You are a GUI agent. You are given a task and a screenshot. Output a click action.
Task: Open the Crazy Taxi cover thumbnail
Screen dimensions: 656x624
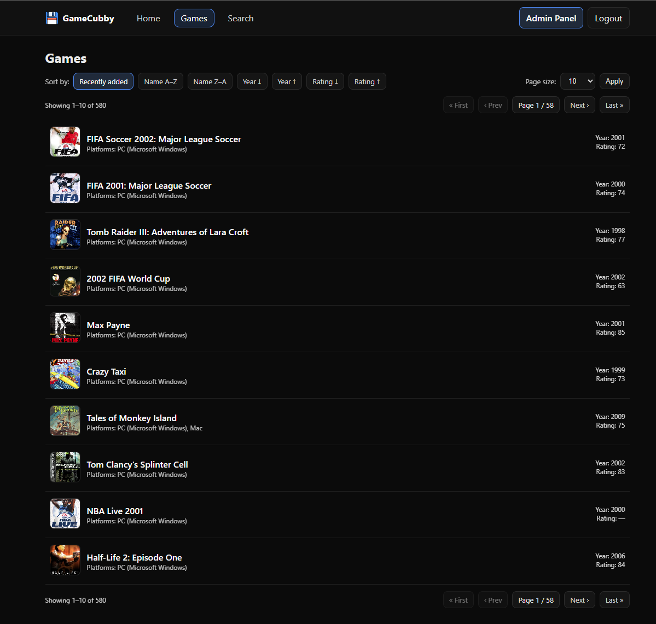[x=65, y=374]
